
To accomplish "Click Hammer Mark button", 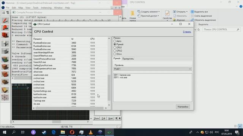I will (x=110, y=118).
